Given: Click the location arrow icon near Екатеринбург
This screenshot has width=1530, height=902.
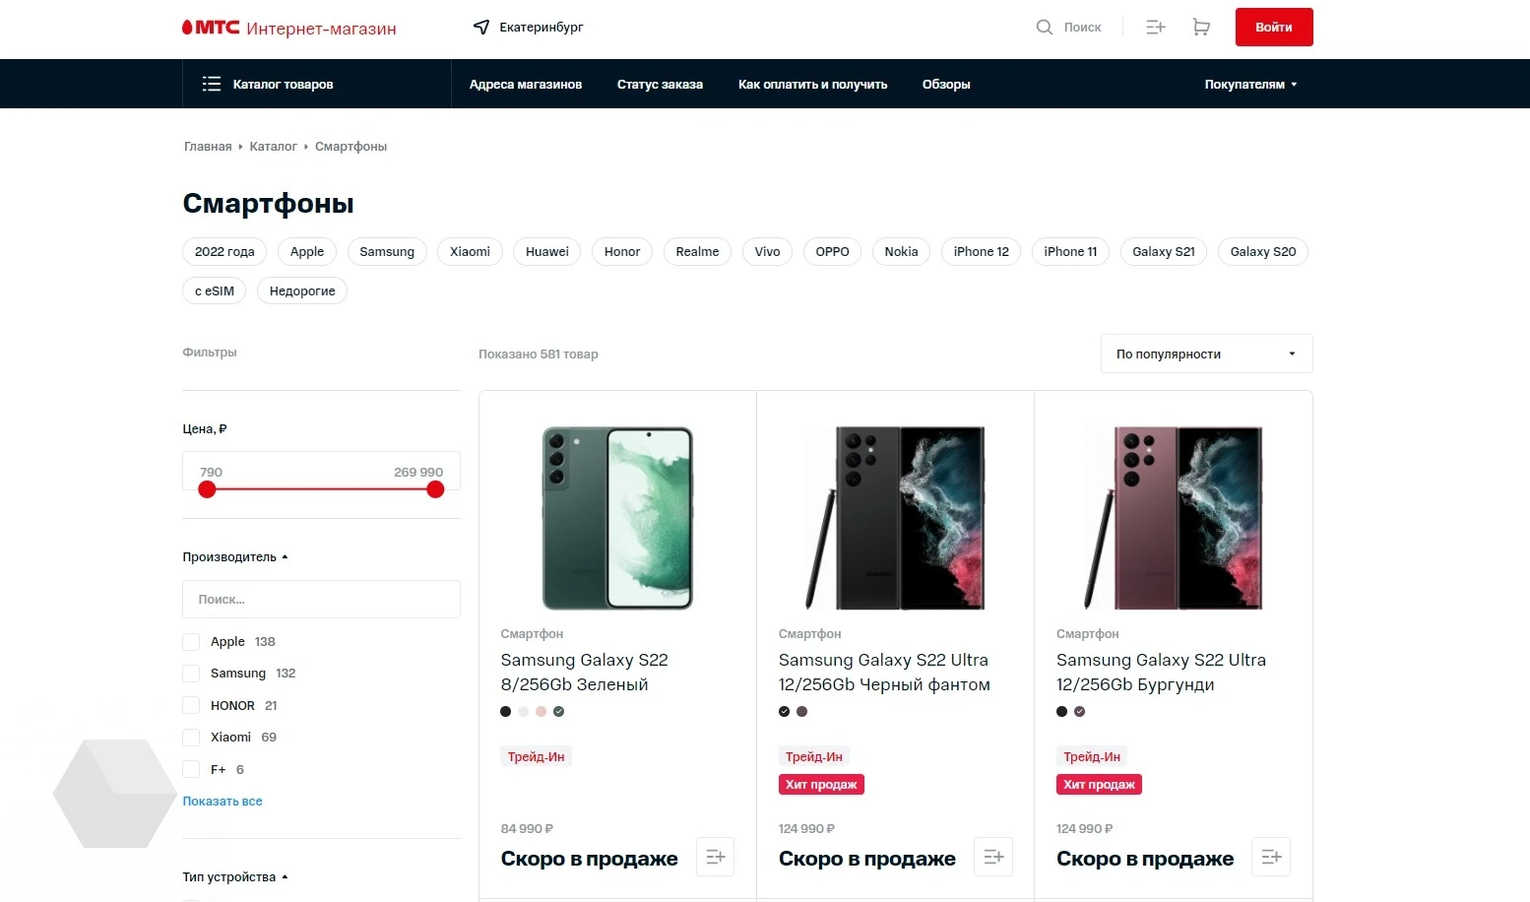Looking at the screenshot, I should coord(481,28).
